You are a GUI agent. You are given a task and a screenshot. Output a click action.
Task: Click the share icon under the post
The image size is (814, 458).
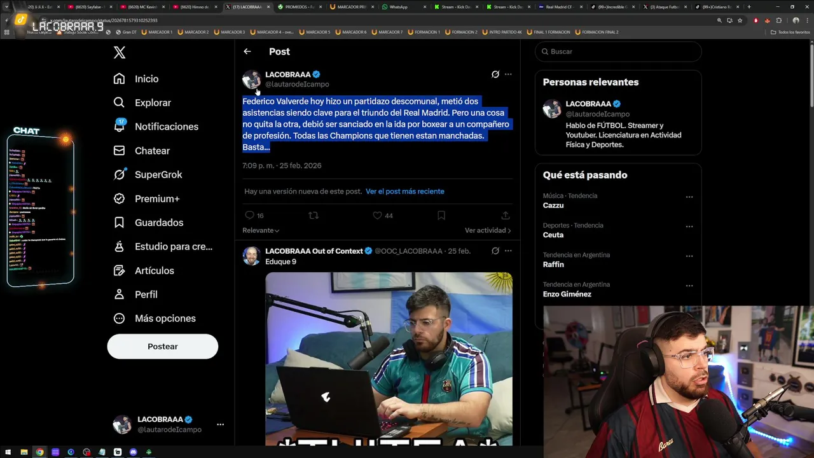(506, 216)
